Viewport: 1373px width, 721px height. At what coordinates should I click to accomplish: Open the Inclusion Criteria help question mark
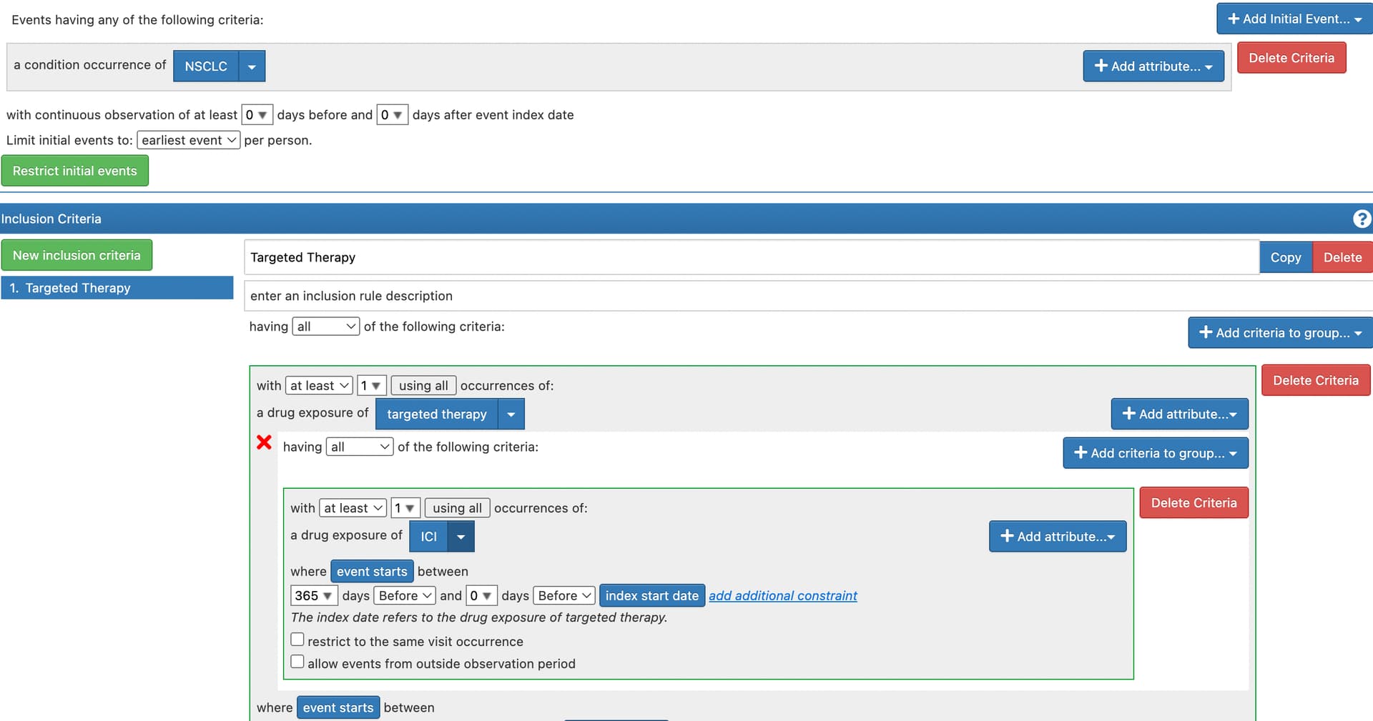[x=1362, y=219]
